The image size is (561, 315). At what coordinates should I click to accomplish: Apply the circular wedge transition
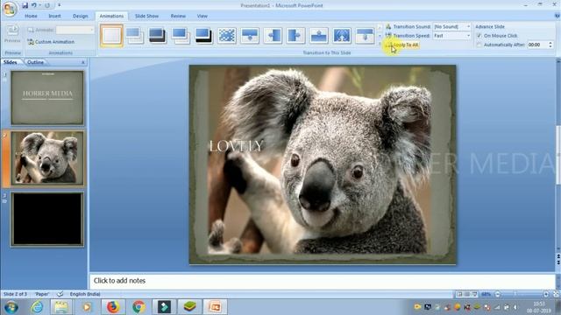pos(342,36)
